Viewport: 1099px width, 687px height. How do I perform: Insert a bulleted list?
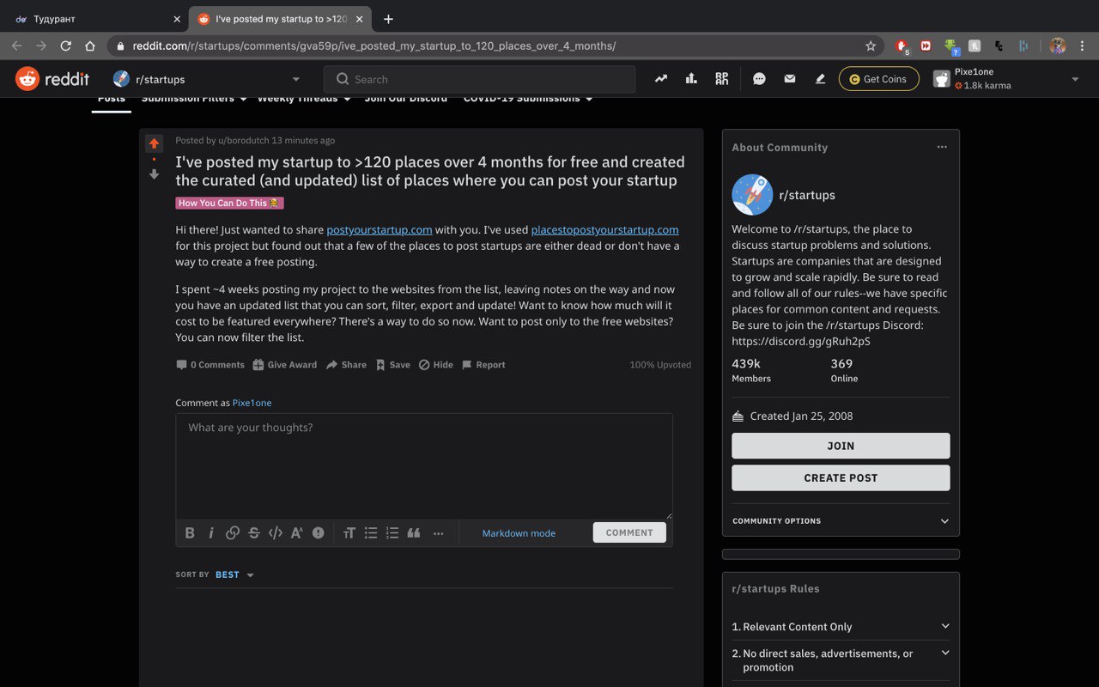(x=371, y=532)
